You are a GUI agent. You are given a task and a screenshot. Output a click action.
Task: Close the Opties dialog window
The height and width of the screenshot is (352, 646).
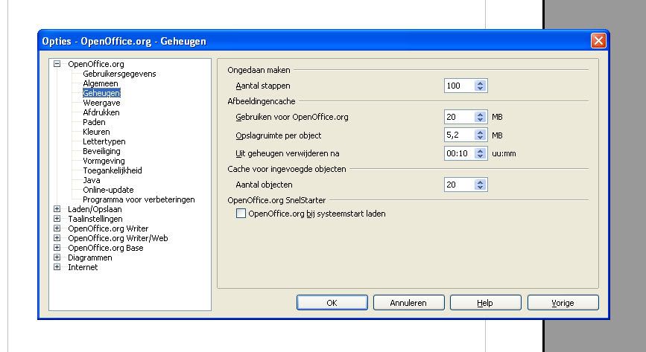(x=598, y=41)
